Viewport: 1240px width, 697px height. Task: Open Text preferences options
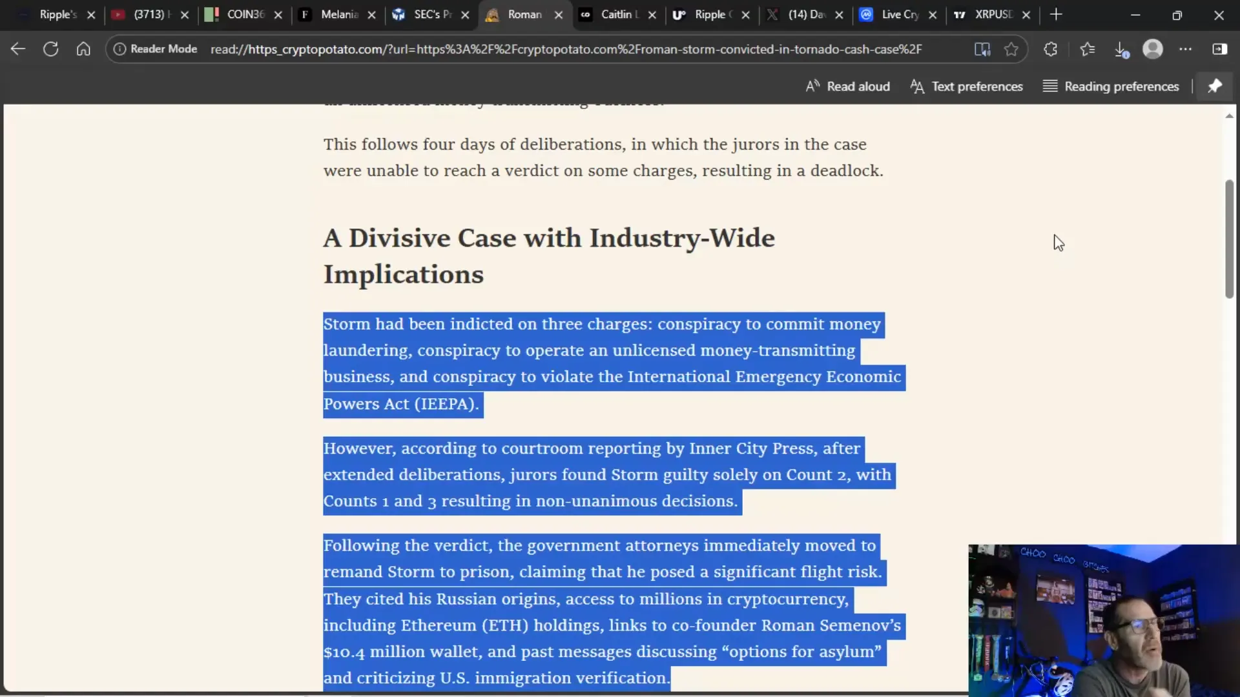(x=967, y=86)
